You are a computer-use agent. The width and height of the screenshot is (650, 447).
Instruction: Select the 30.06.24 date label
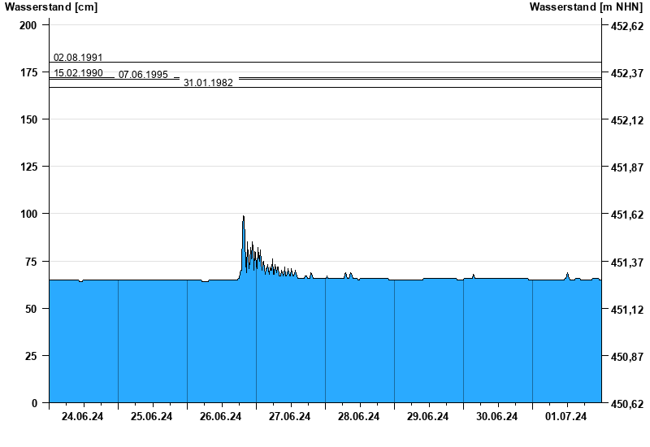pyautogui.click(x=497, y=417)
